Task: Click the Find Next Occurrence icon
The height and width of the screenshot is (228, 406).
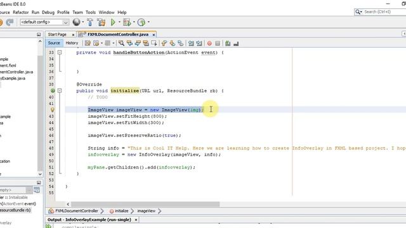Action: coord(138,43)
